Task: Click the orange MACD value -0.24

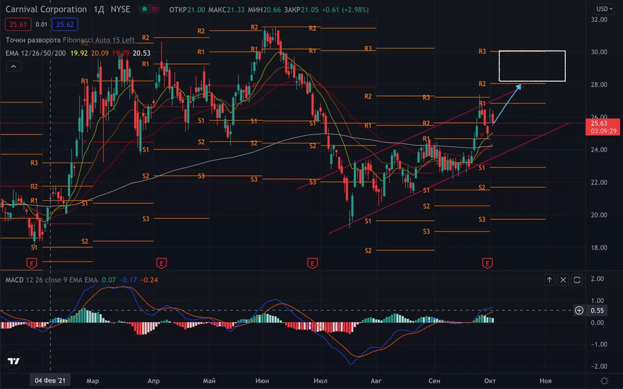Action: click(x=149, y=280)
